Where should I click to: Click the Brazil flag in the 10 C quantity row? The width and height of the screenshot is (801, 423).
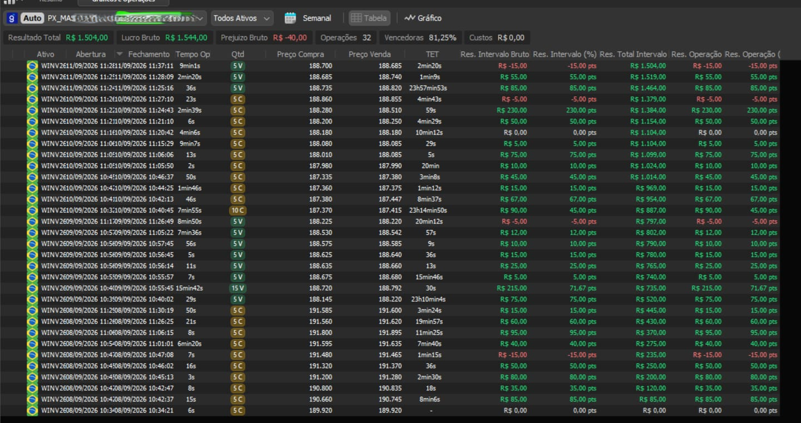point(32,210)
